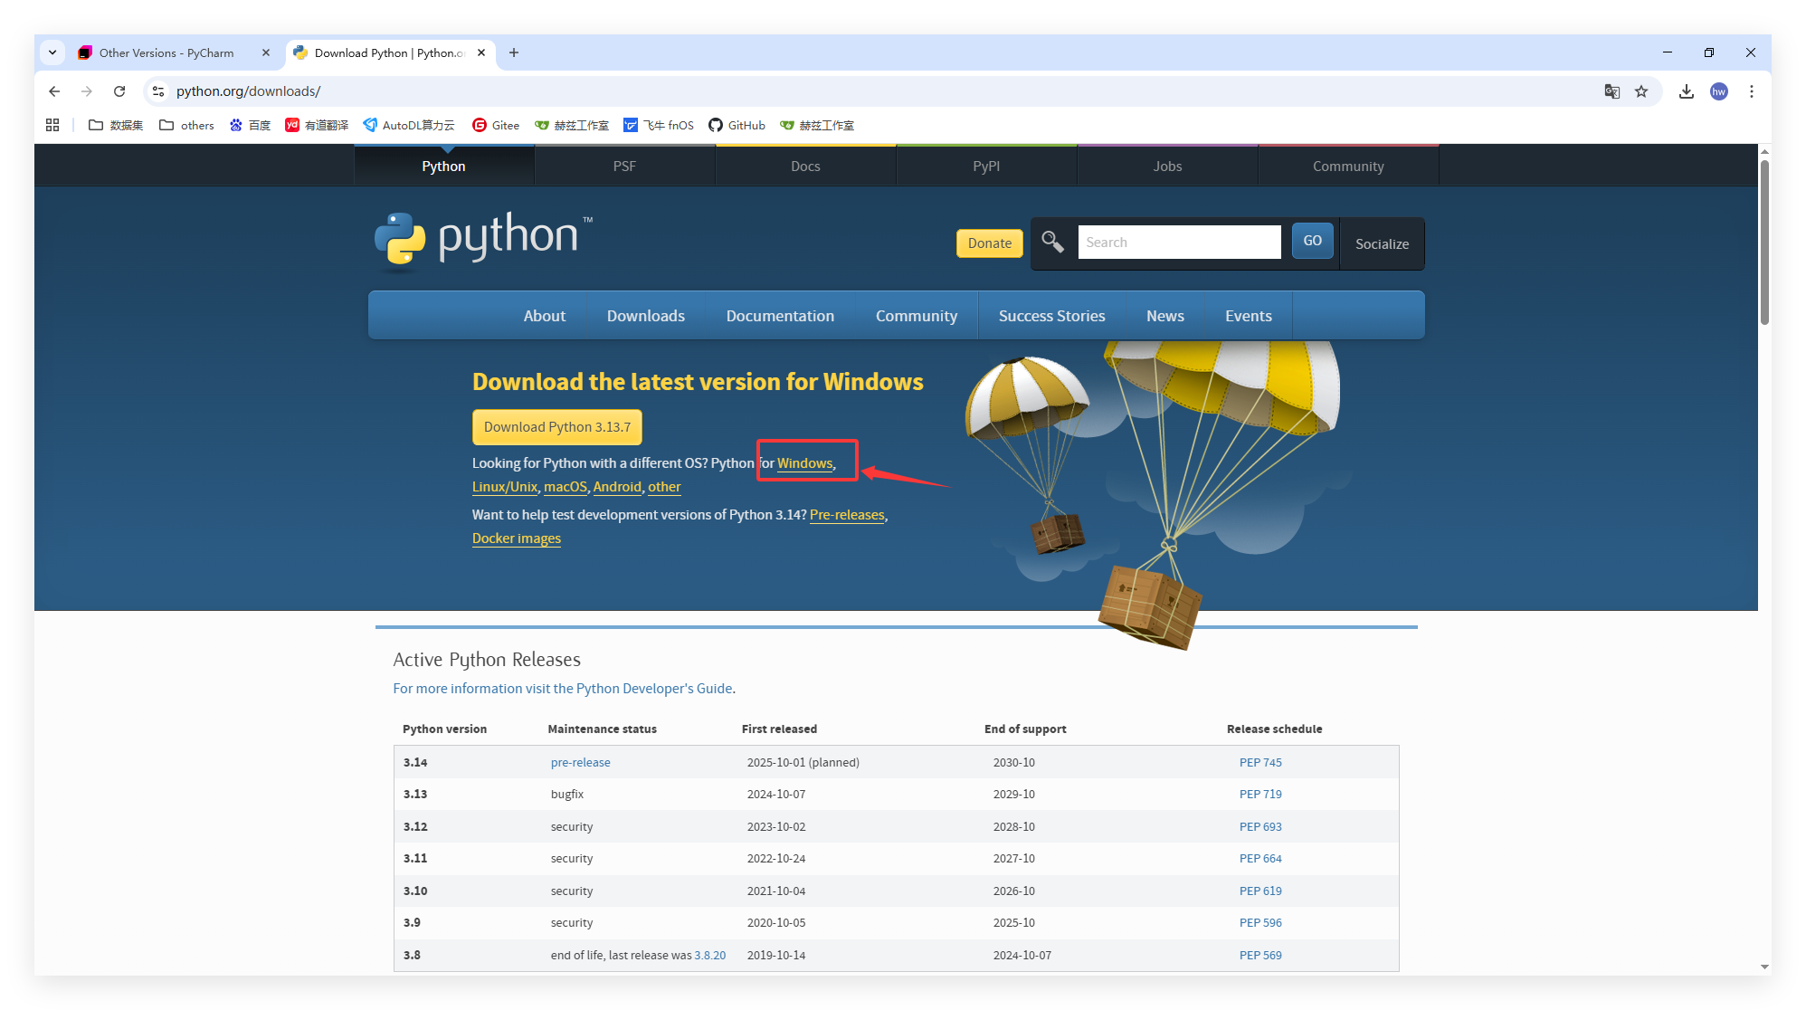This screenshot has height=1010, width=1806.
Task: Open the others bookmark folder
Action: pos(187,125)
